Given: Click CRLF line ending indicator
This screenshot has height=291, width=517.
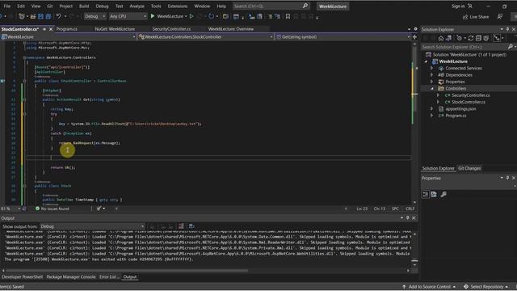Looking at the screenshot, I should [x=410, y=209].
